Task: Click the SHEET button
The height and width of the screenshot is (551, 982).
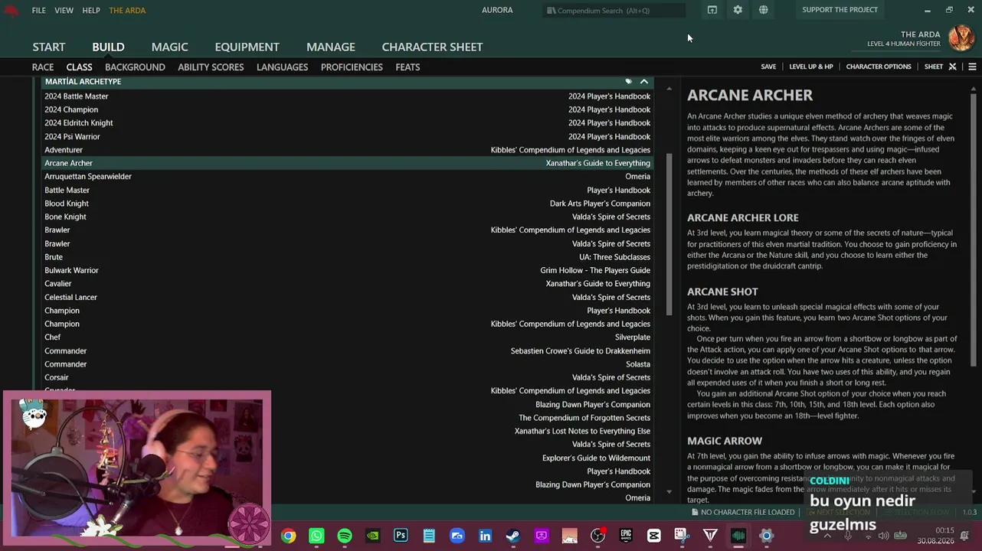Action: click(x=934, y=67)
